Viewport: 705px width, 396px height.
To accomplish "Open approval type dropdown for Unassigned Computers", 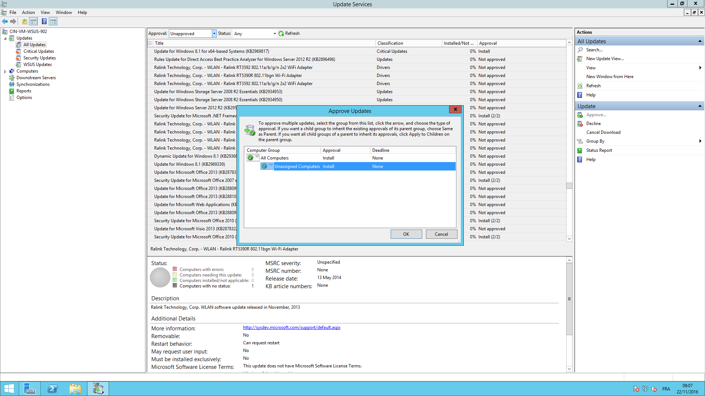I will tap(271, 166).
